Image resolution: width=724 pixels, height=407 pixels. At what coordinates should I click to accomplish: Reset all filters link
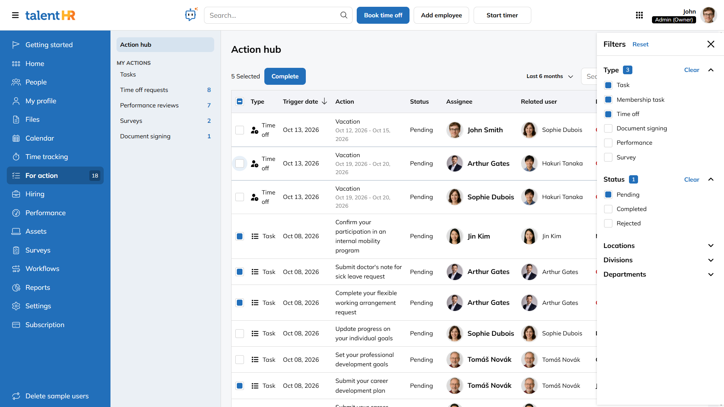pos(640,44)
